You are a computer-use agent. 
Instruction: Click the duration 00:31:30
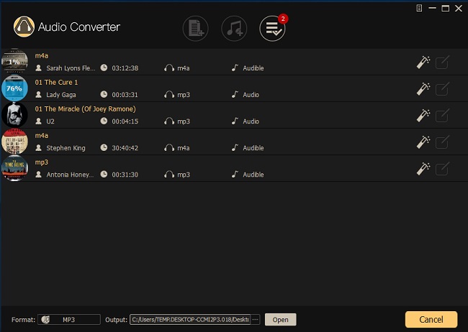125,175
